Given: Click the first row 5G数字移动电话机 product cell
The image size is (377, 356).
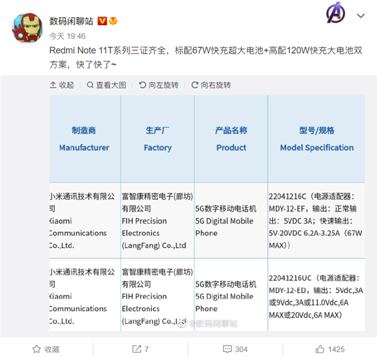Looking at the screenshot, I should [x=231, y=221].
